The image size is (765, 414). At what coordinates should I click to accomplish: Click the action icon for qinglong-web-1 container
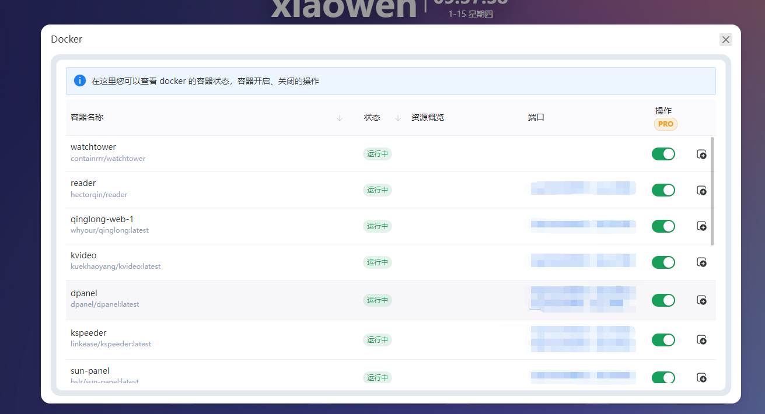[701, 226]
